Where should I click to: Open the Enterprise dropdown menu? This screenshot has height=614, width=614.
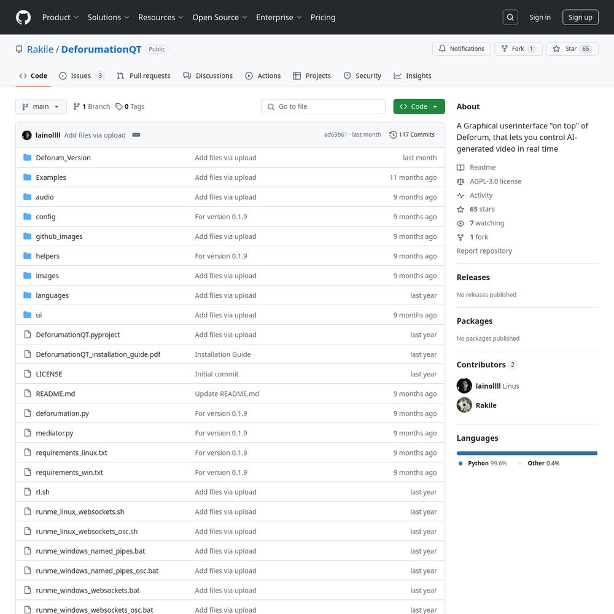tap(279, 17)
